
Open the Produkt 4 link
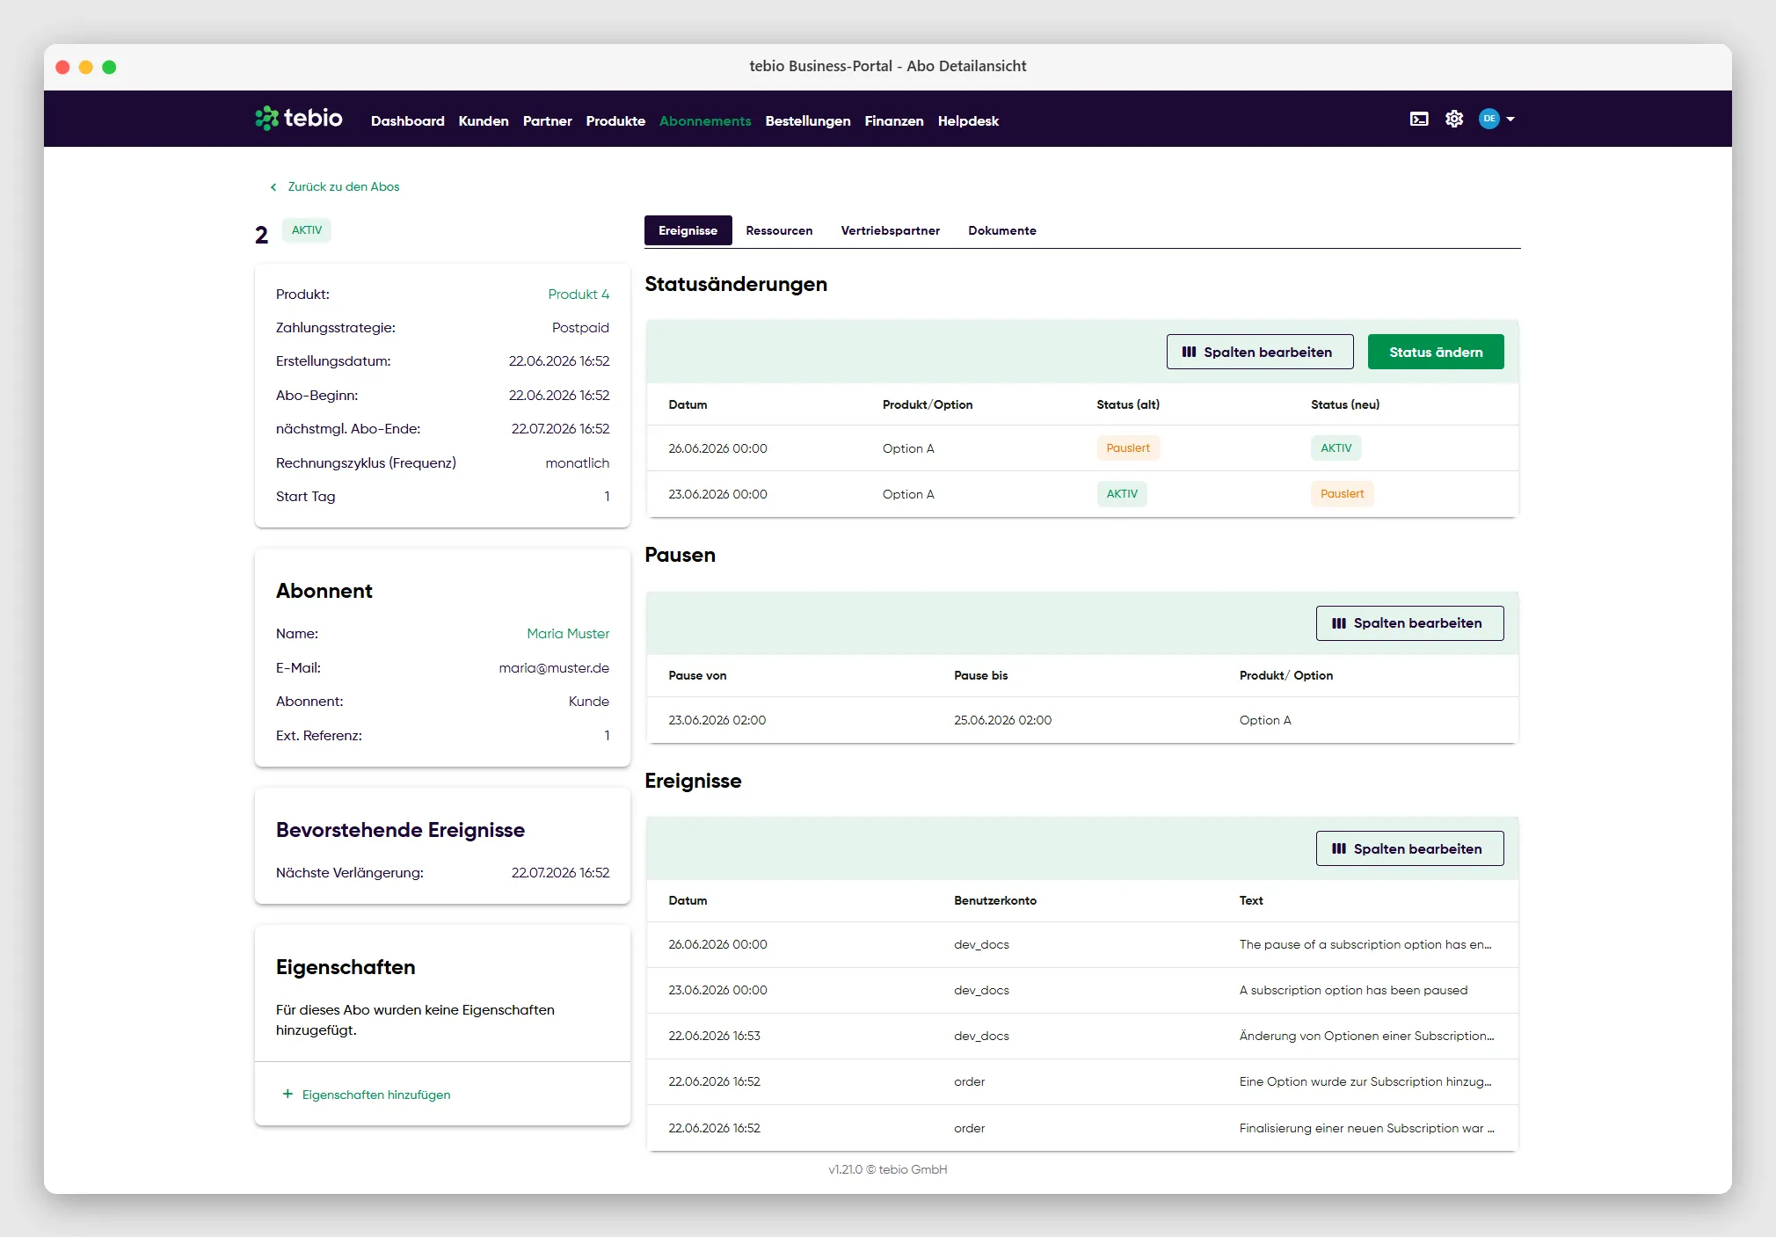(x=579, y=295)
